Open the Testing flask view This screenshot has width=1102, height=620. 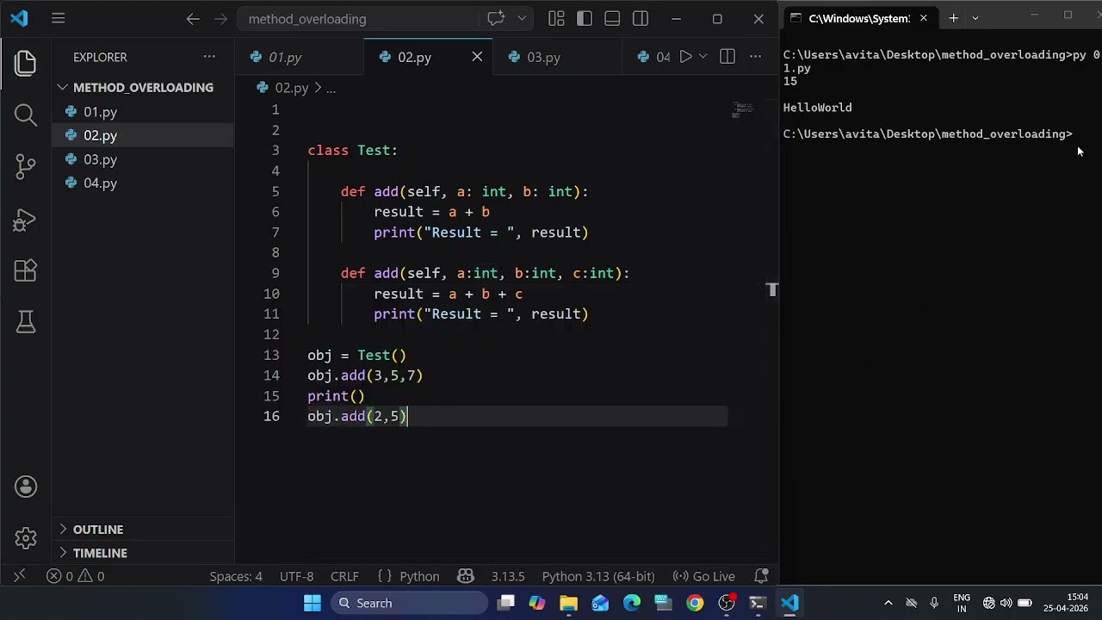point(26,322)
